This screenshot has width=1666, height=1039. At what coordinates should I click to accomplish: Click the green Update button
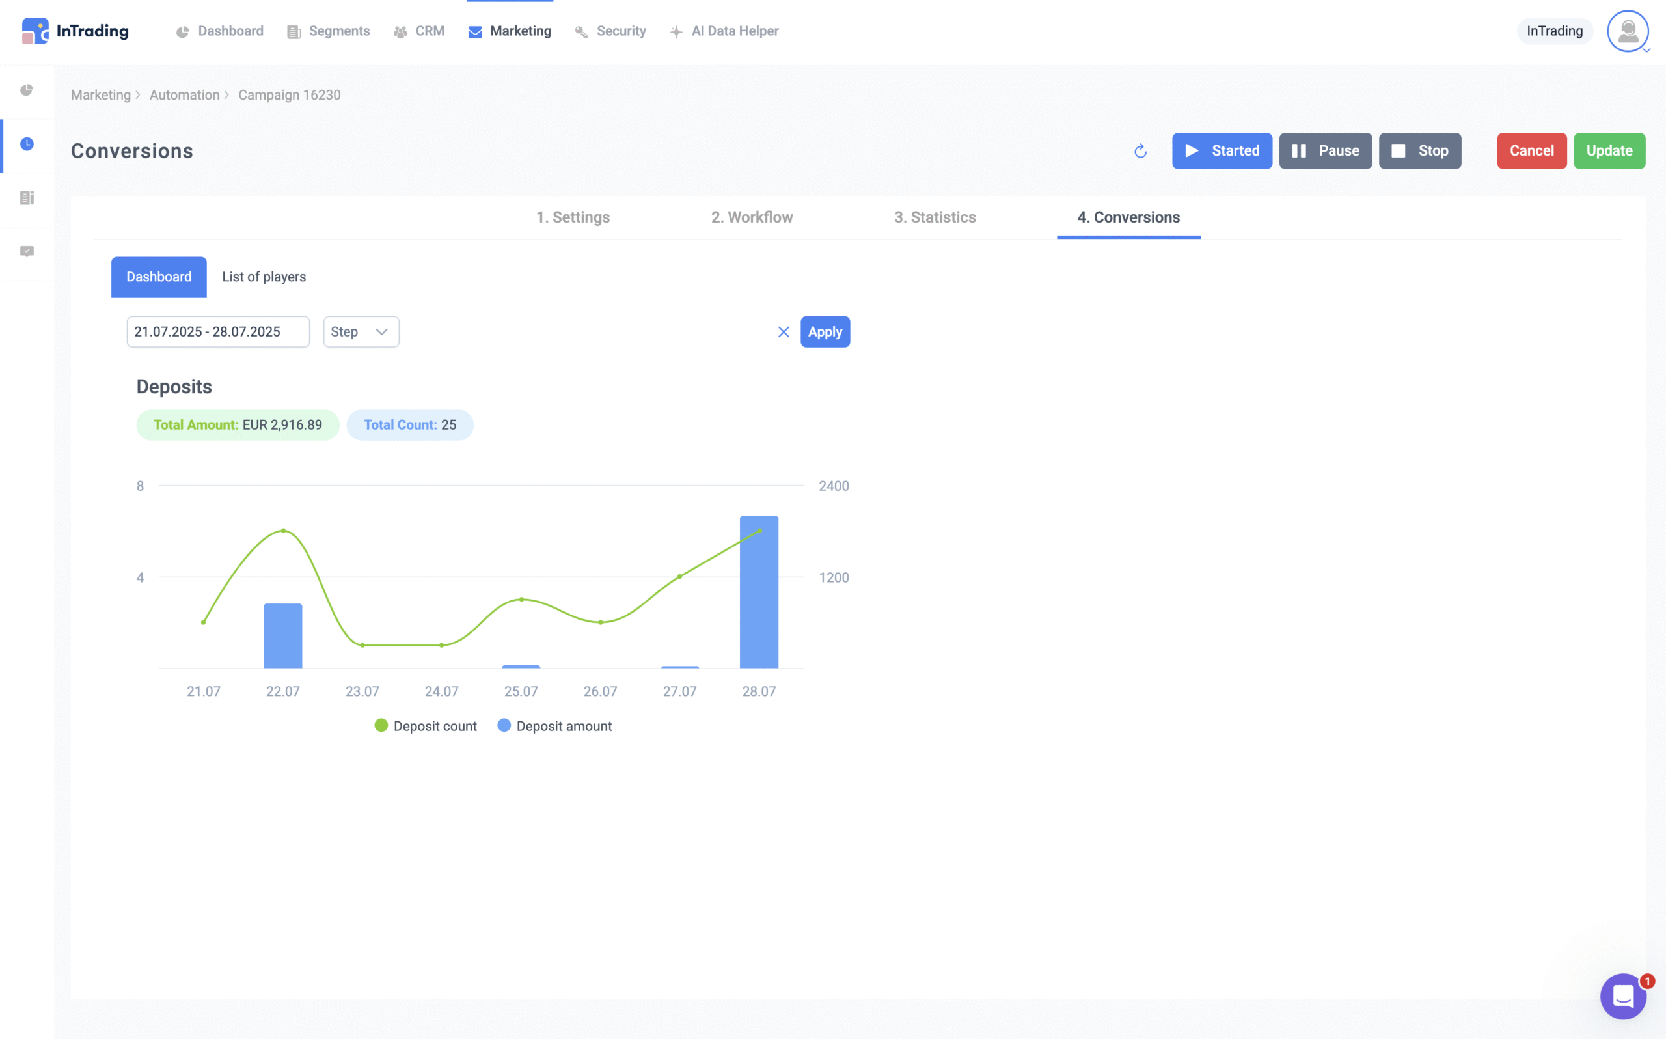pos(1609,151)
